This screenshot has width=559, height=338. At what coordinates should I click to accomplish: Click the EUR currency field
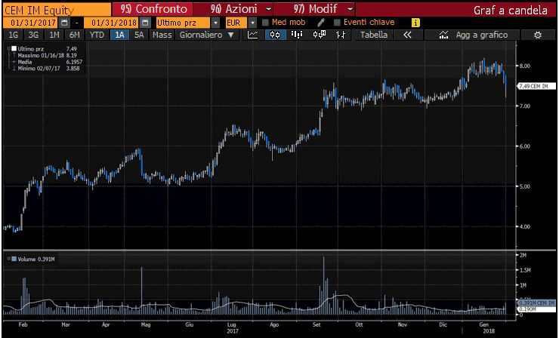(x=236, y=23)
